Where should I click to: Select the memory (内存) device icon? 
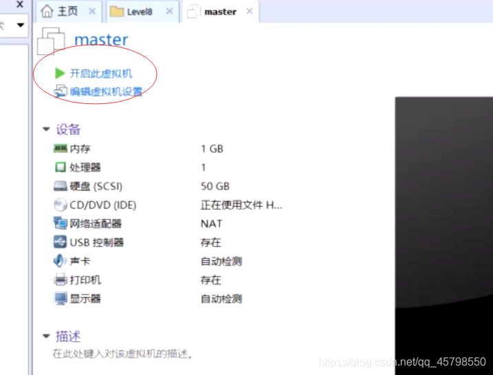pos(61,148)
